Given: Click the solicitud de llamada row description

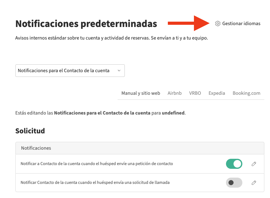Looking at the screenshot, I should 95,183.
